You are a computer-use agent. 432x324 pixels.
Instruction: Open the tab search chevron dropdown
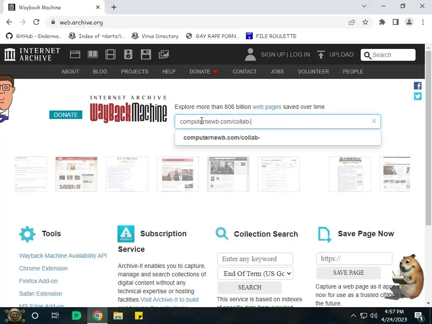click(x=364, y=6)
